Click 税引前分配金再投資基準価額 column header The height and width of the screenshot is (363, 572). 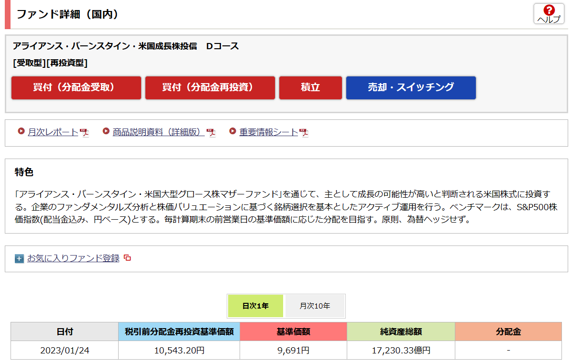coord(179,331)
